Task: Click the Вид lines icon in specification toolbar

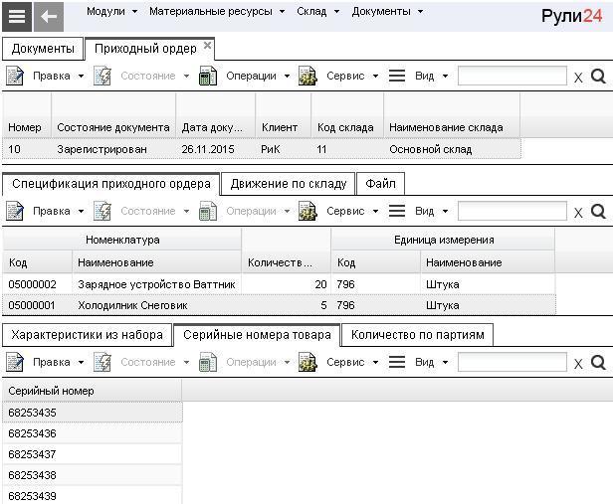Action: coord(397,211)
